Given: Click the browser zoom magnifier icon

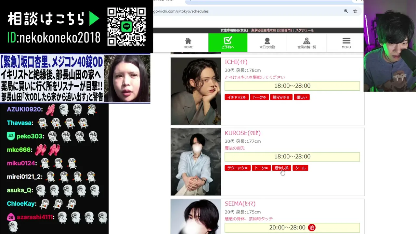Looking at the screenshot, I should click(346, 11).
